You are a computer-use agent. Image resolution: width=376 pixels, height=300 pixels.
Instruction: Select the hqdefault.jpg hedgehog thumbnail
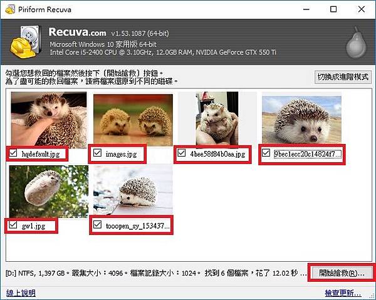coord(49,119)
